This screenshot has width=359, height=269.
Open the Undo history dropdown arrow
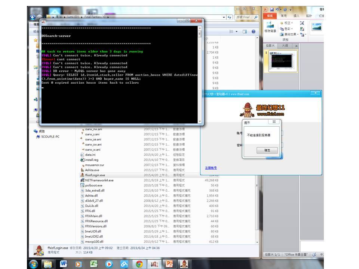281,10
